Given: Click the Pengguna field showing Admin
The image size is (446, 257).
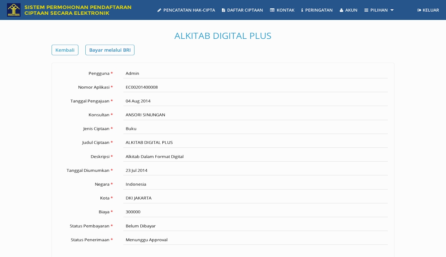Looking at the screenshot, I should [x=255, y=73].
